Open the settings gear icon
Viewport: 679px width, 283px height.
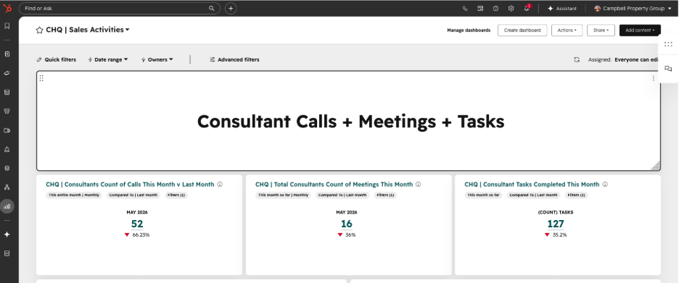511,8
